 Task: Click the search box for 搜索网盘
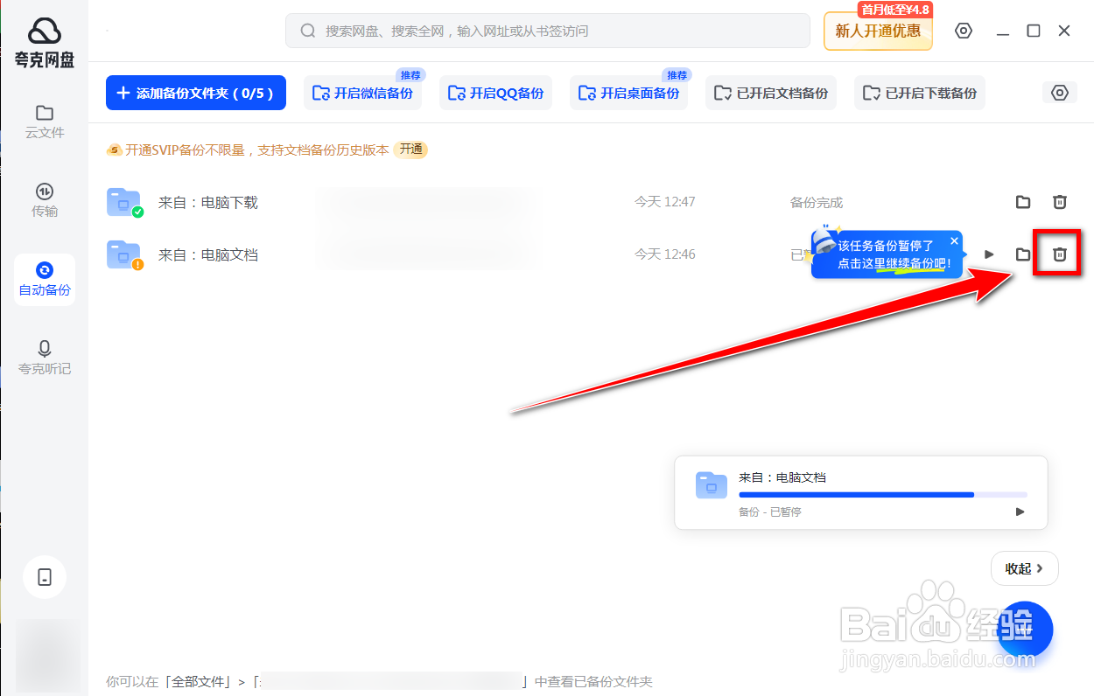pos(548,31)
